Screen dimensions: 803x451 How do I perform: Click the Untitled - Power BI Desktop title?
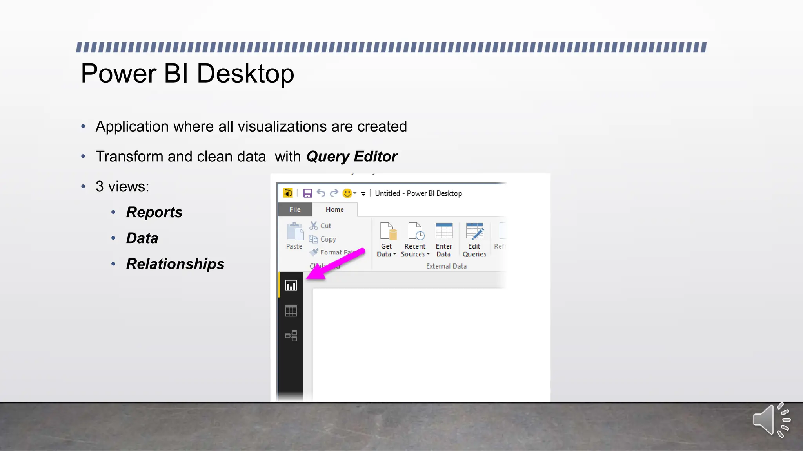point(418,193)
